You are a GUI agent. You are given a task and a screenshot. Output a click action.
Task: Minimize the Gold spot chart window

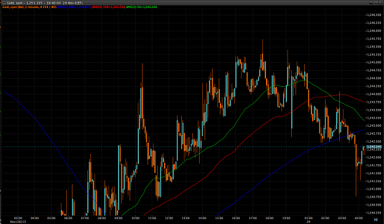point(370,3)
